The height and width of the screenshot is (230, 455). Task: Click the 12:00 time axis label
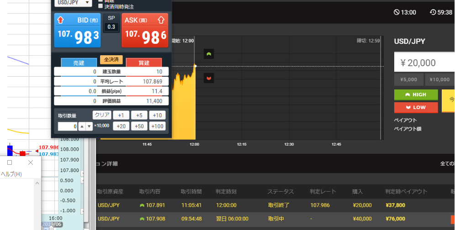(195, 144)
